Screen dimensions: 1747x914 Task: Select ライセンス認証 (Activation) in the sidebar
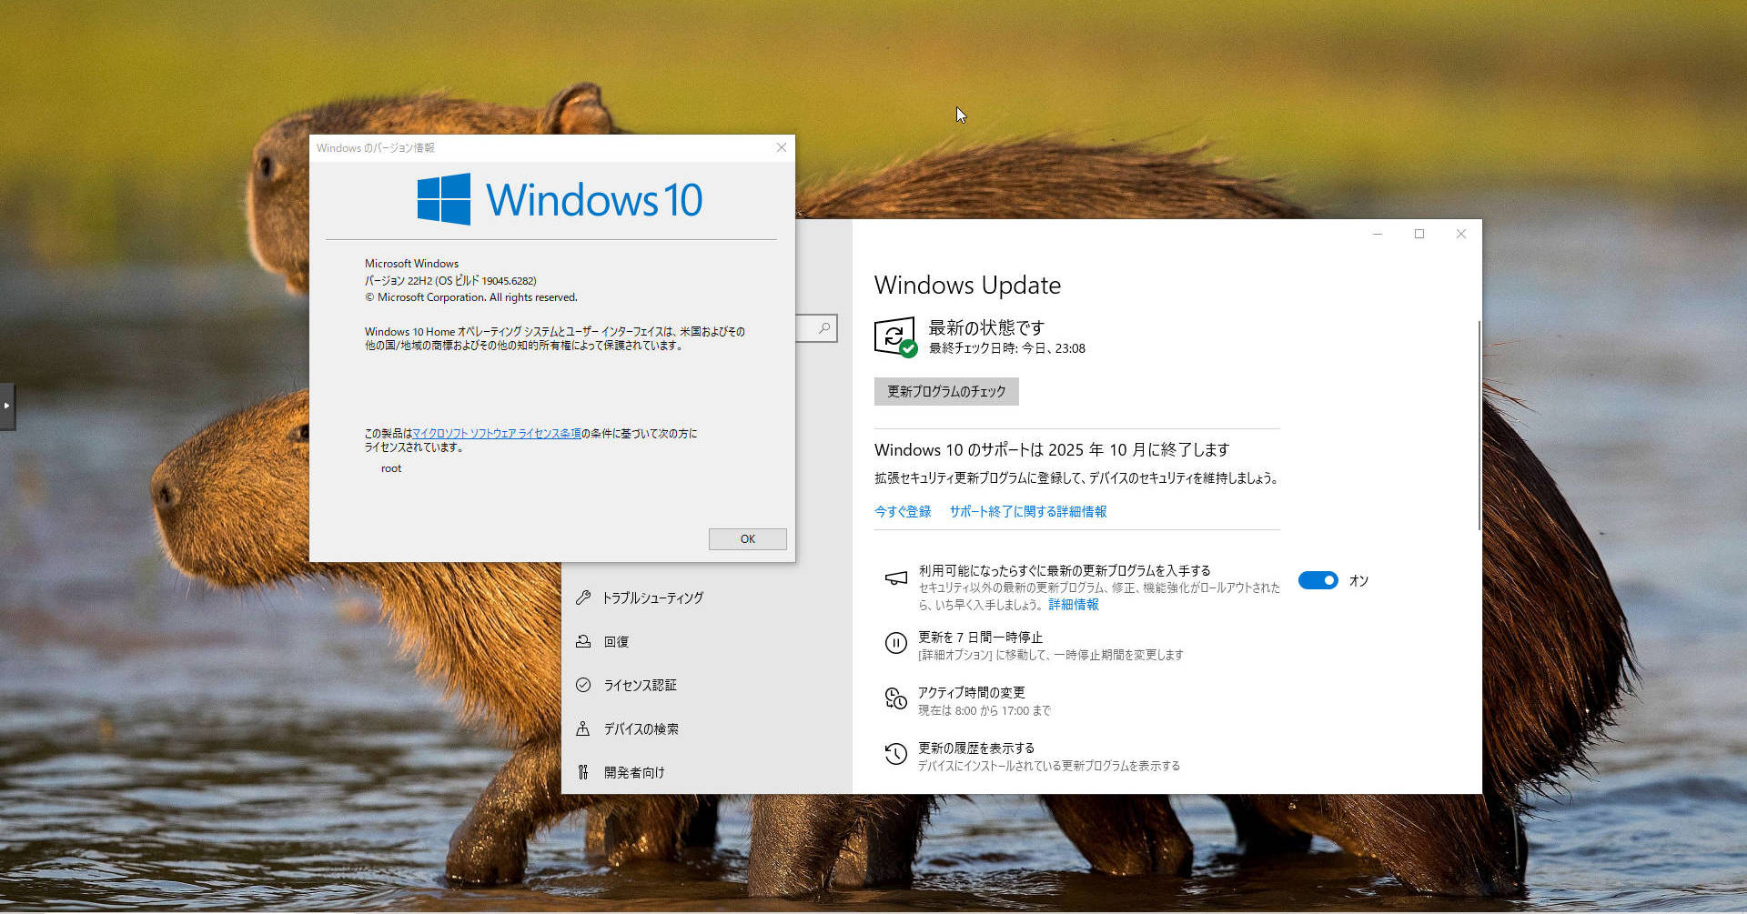click(x=640, y=684)
